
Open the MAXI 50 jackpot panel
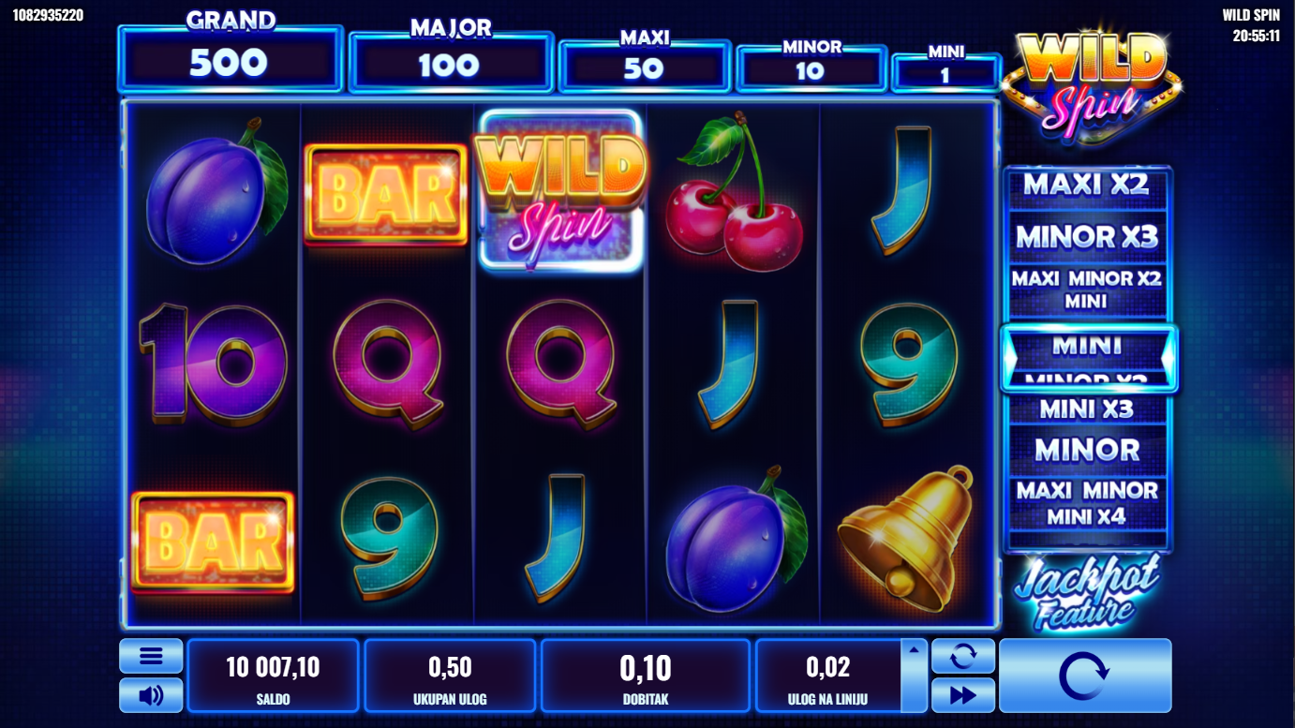pos(645,66)
